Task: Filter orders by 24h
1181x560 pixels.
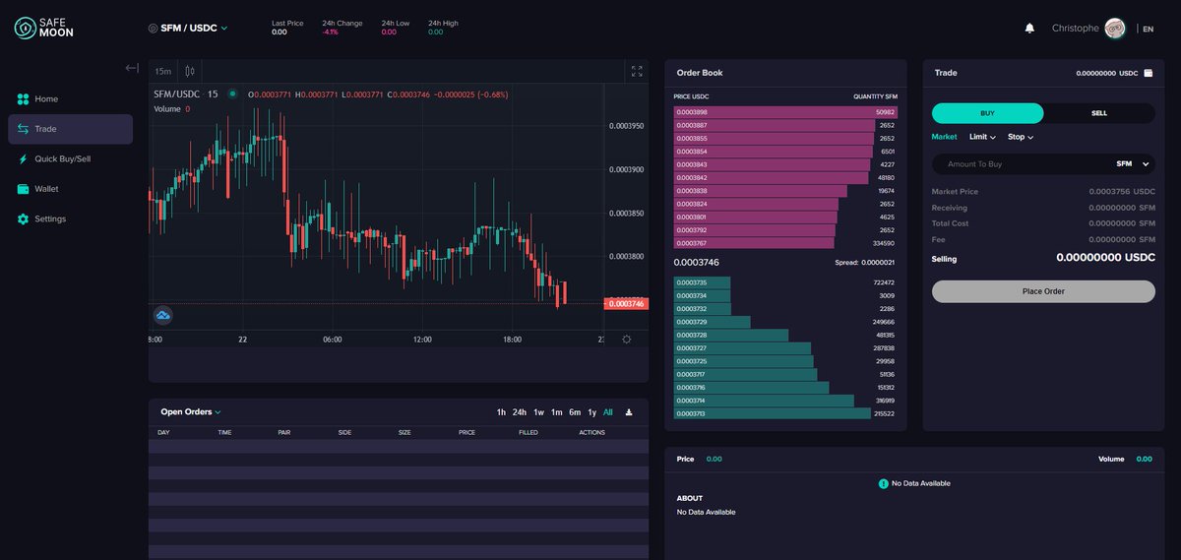Action: click(520, 412)
